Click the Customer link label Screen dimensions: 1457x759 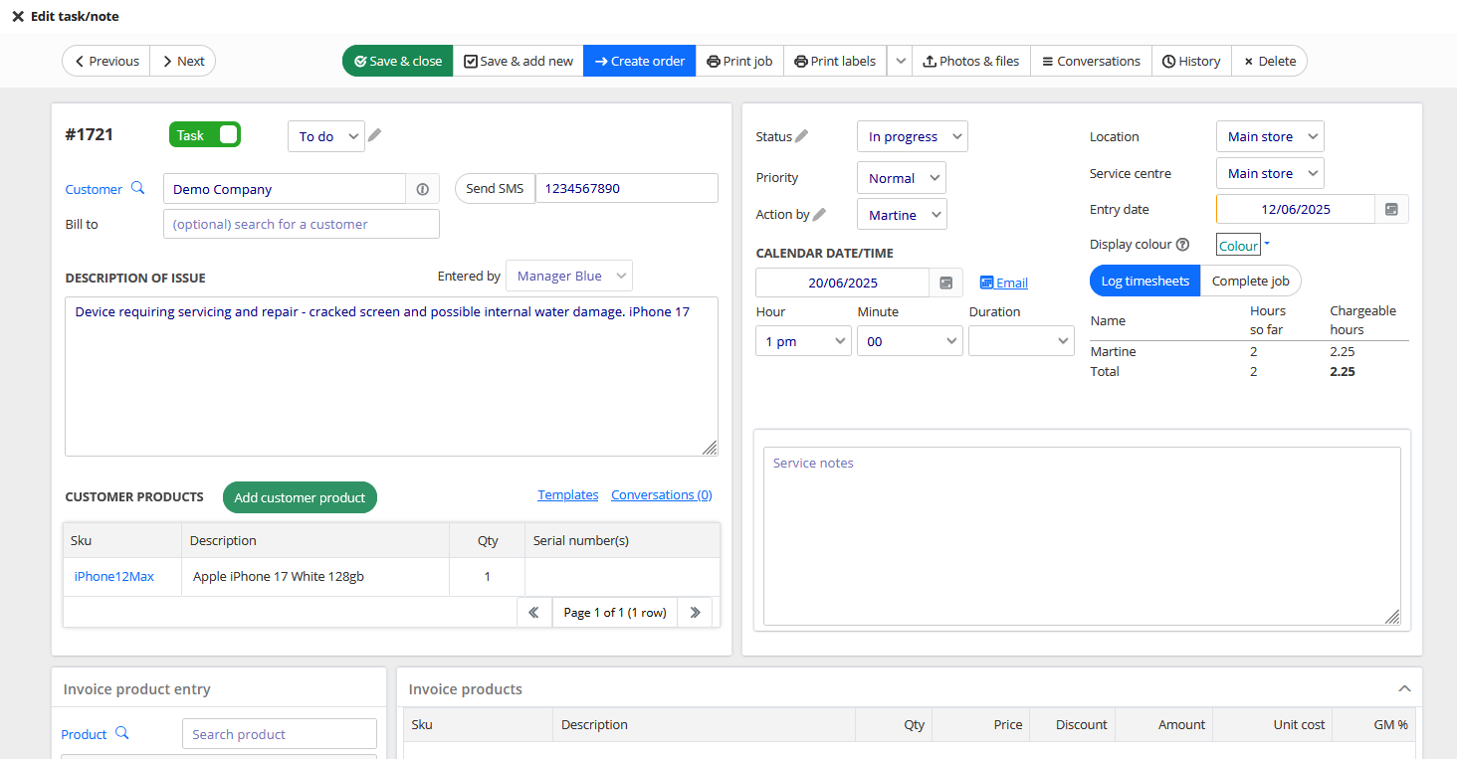[x=94, y=189]
